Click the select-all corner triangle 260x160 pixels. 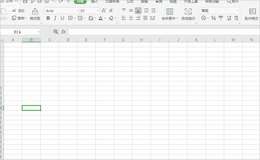click(2, 40)
